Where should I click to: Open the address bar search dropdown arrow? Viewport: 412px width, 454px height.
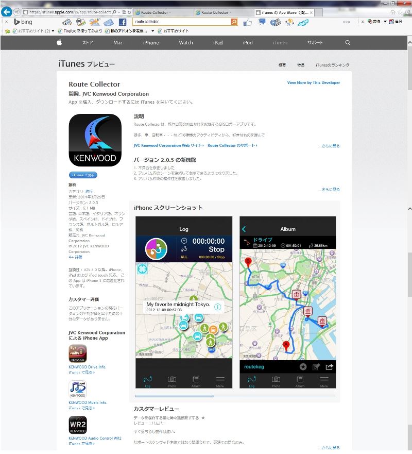pyautogui.click(x=119, y=12)
